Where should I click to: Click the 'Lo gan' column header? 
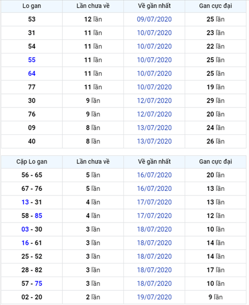tap(32, 6)
